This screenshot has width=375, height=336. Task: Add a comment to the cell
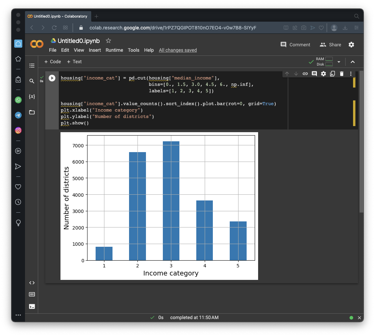[314, 74]
